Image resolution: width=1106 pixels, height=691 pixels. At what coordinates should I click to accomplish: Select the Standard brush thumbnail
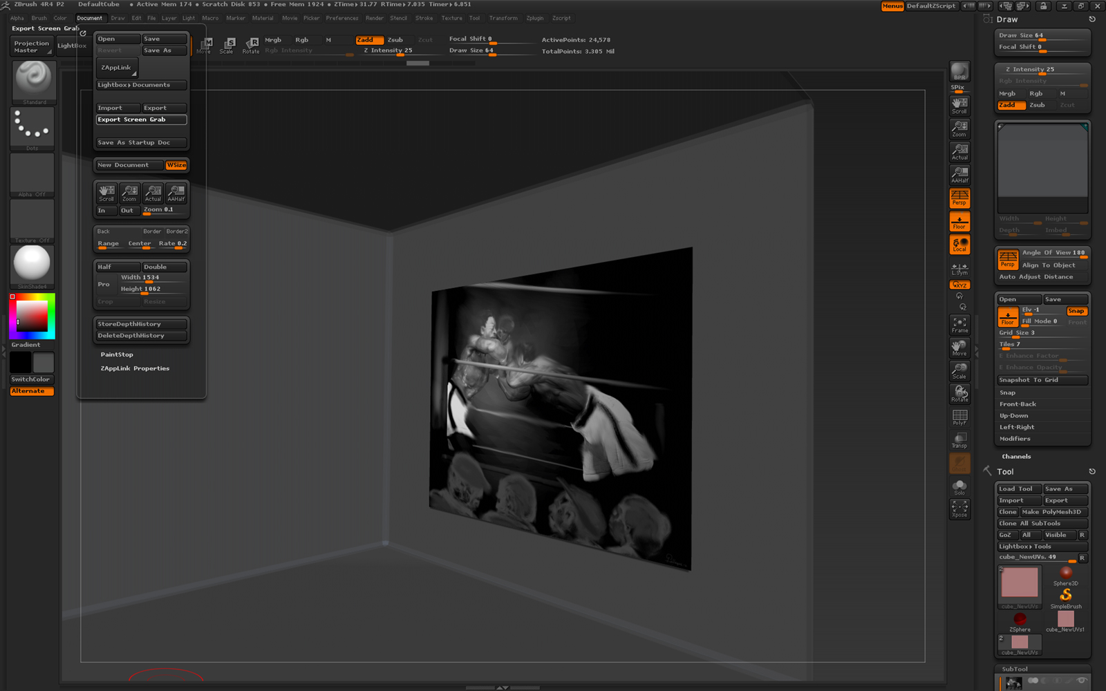coord(32,82)
